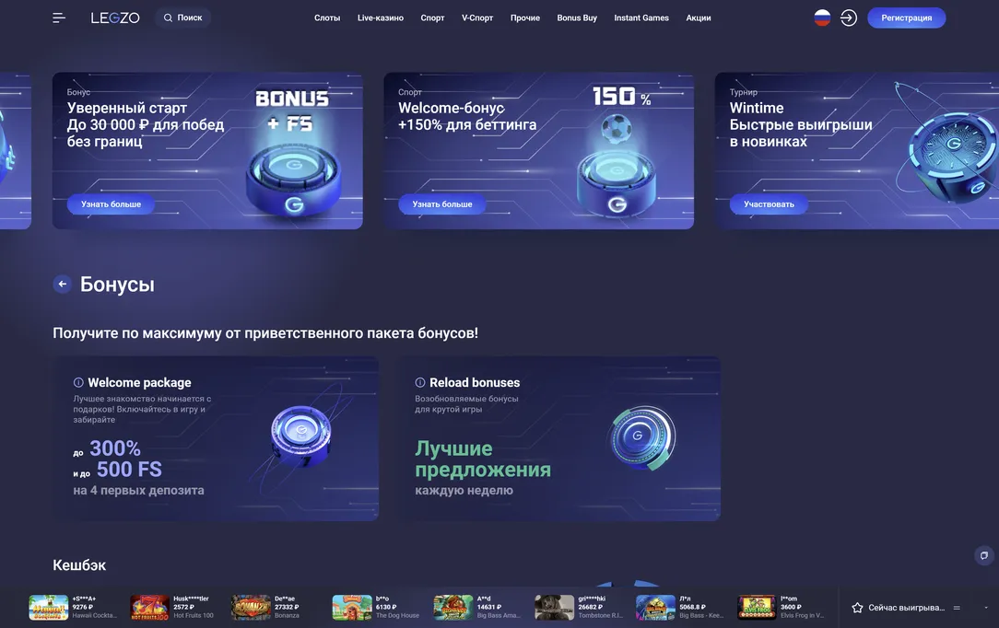Open the Bonanza game thumbnail
The width and height of the screenshot is (999, 628).
click(251, 608)
